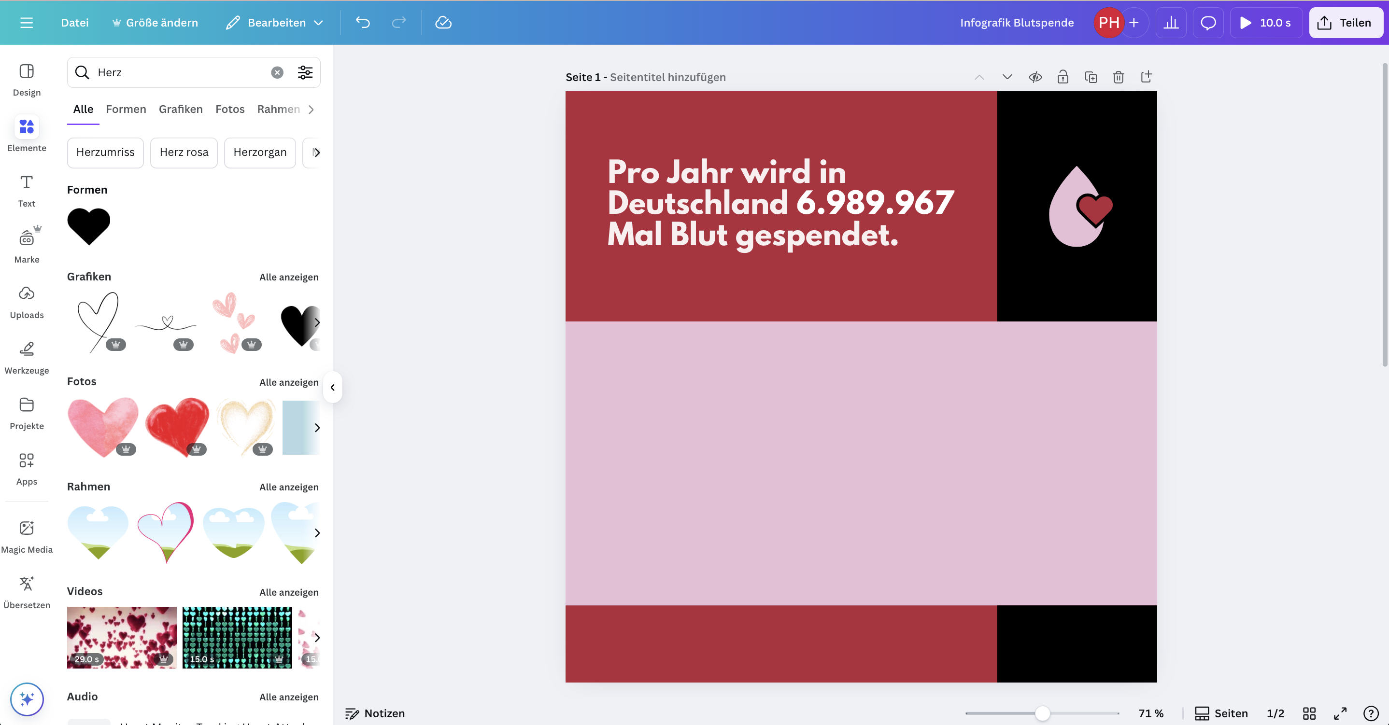
Task: Check cloud save status icon
Action: point(443,23)
